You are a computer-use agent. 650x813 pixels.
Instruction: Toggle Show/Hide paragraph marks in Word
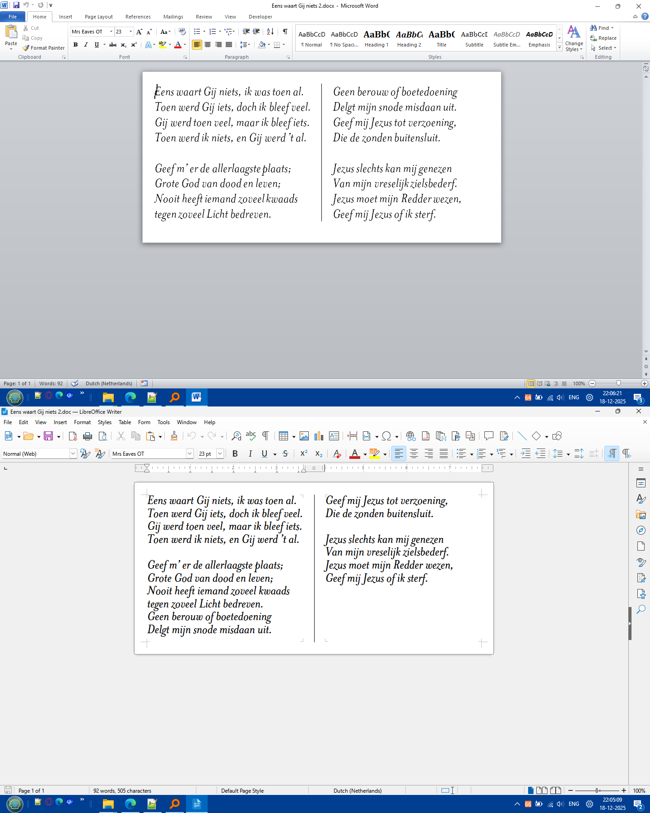point(285,32)
